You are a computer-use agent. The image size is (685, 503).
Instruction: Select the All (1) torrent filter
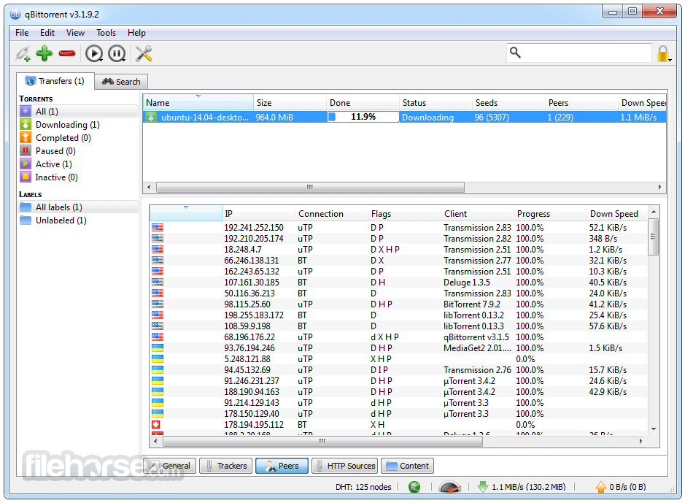tap(79, 112)
